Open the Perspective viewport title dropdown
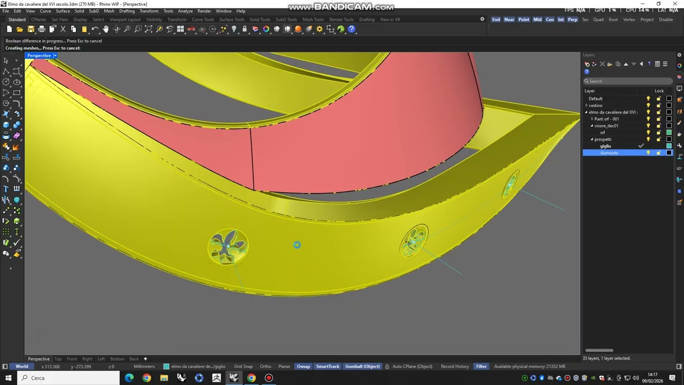 click(x=55, y=56)
